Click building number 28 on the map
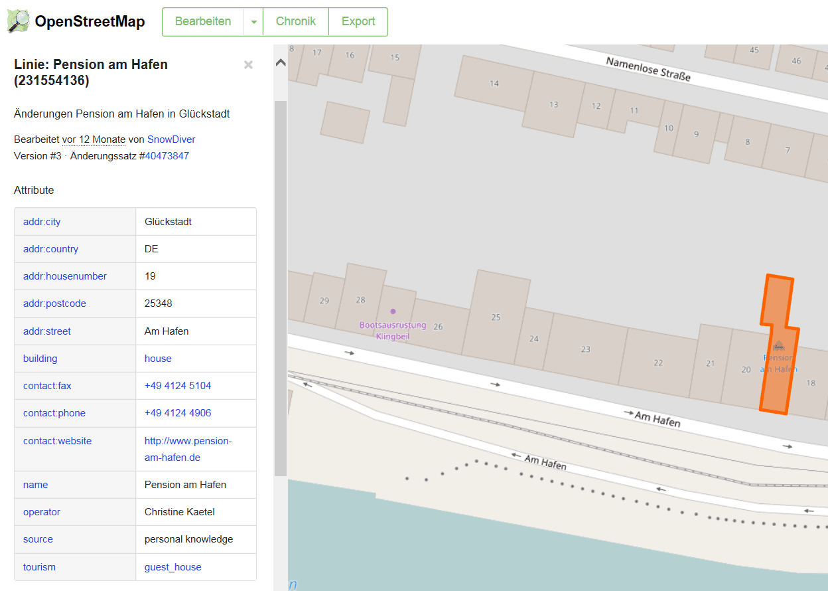 (361, 300)
